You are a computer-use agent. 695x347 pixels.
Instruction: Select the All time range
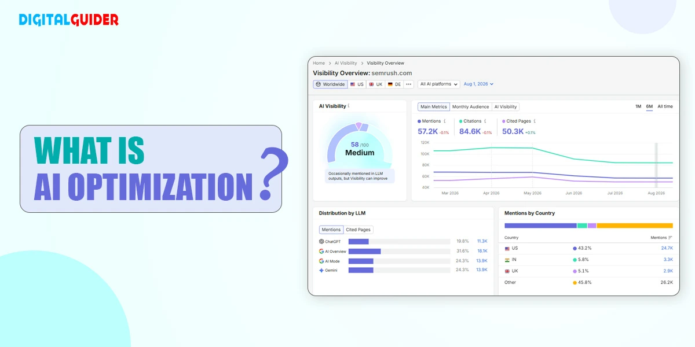point(665,106)
